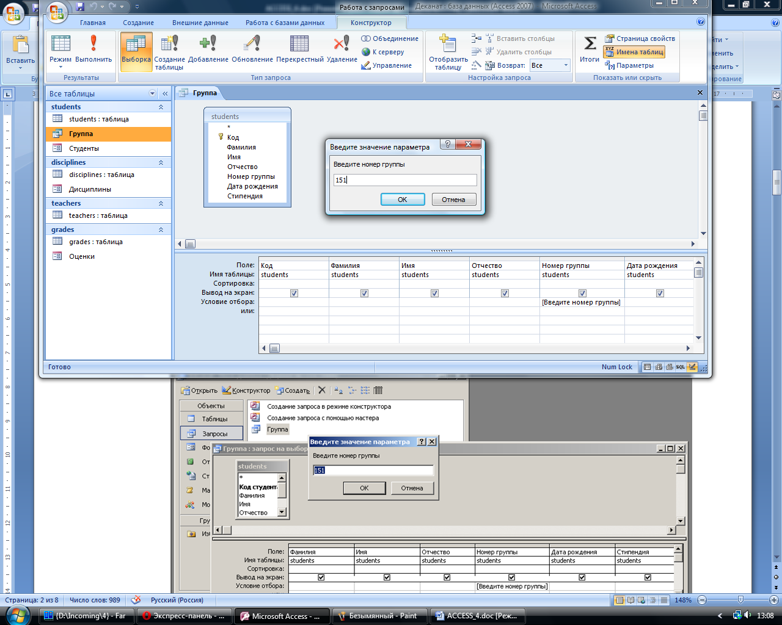Toggle Вывод на экран for Номер группы

point(582,293)
